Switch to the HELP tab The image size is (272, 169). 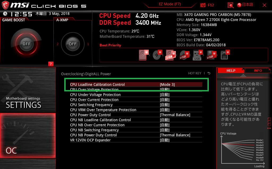pos(231,70)
